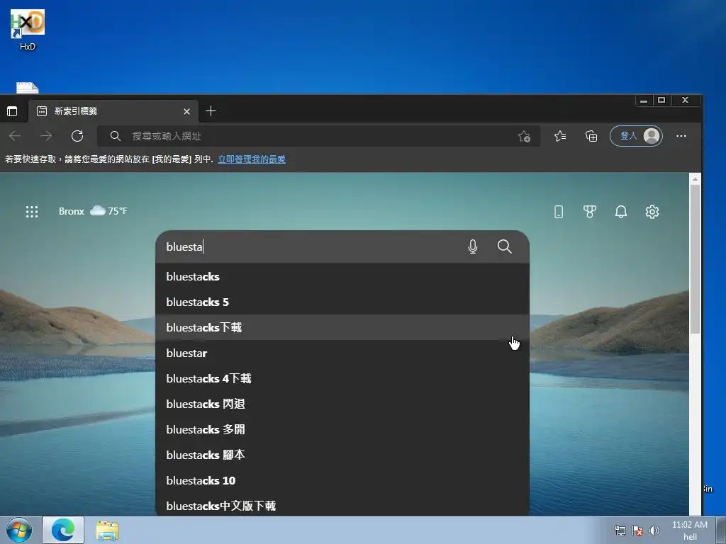Image resolution: width=726 pixels, height=544 pixels.
Task: Sign in with 登入 button
Action: click(636, 136)
